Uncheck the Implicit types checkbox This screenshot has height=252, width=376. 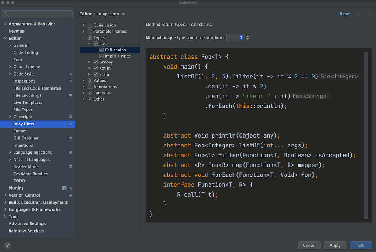[101, 56]
